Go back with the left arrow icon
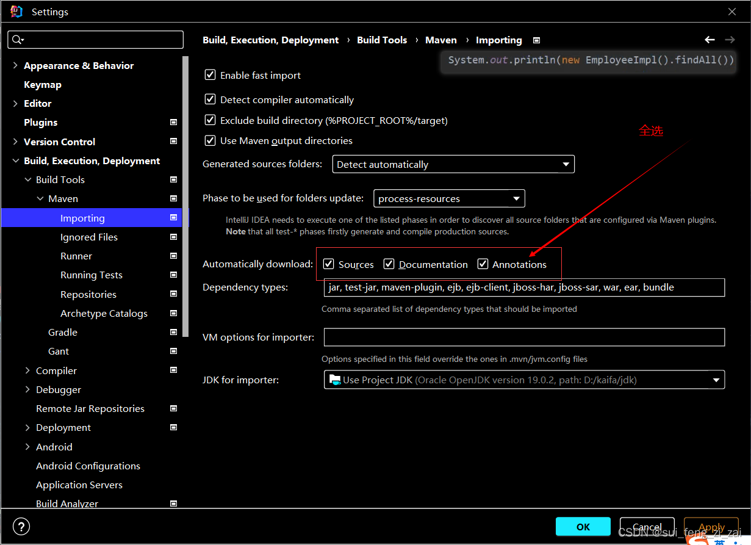This screenshot has height=545, width=751. pos(710,40)
